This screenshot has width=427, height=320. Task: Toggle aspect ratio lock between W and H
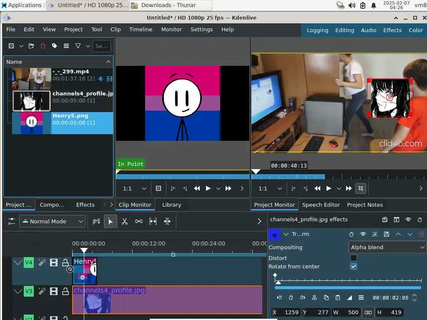[368, 312]
